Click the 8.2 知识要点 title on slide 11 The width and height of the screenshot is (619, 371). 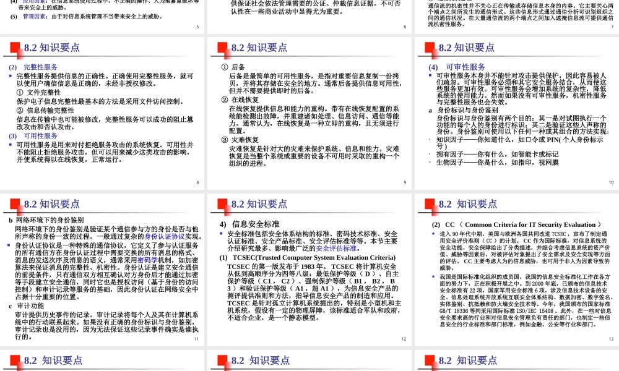pos(52,203)
